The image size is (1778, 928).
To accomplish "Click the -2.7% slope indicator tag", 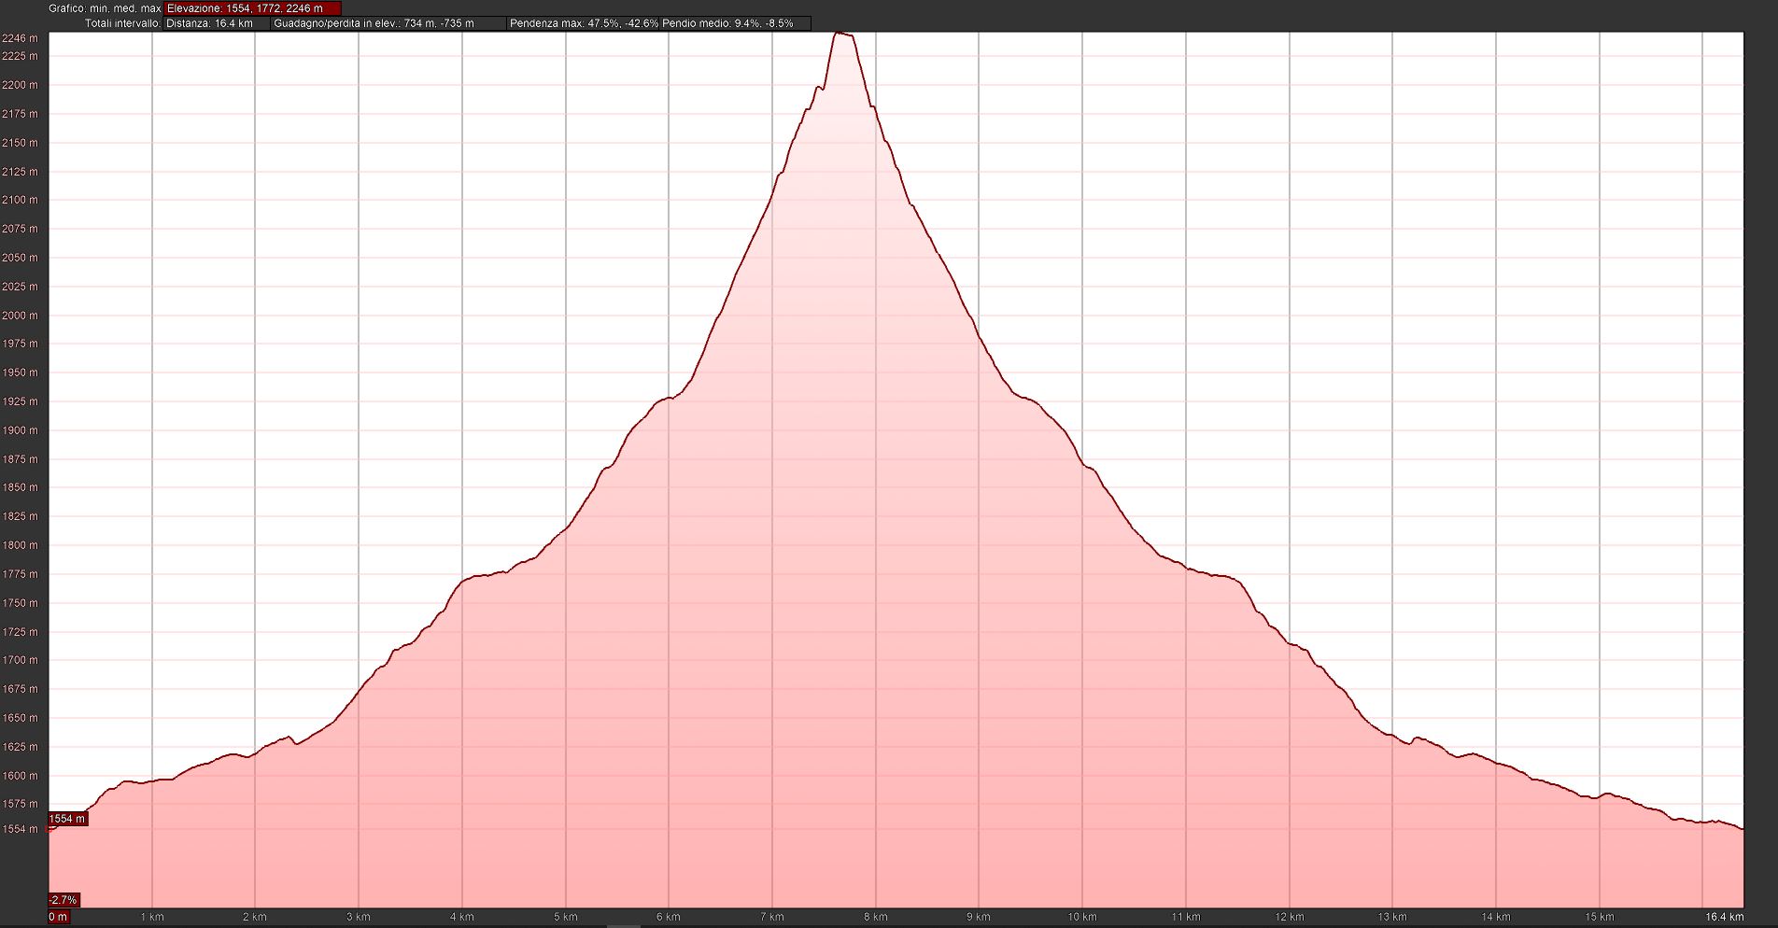I will pos(63,900).
